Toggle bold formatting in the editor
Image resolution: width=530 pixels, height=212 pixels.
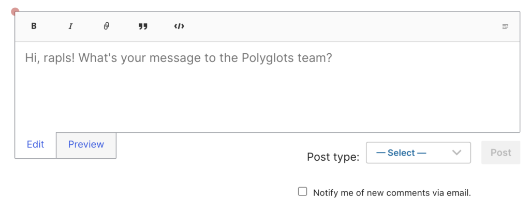[x=34, y=26]
